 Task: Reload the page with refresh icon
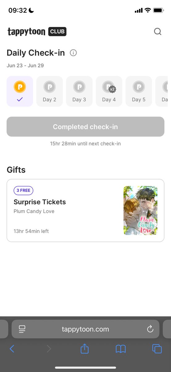tap(150, 329)
